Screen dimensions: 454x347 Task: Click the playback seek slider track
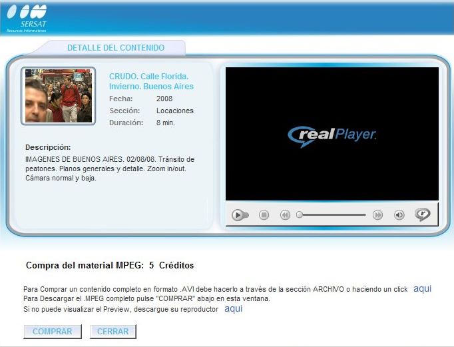click(x=331, y=215)
